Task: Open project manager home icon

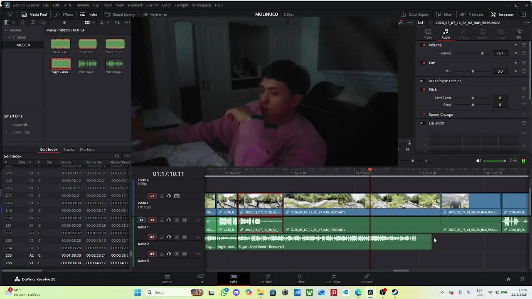Action: [x=508, y=279]
